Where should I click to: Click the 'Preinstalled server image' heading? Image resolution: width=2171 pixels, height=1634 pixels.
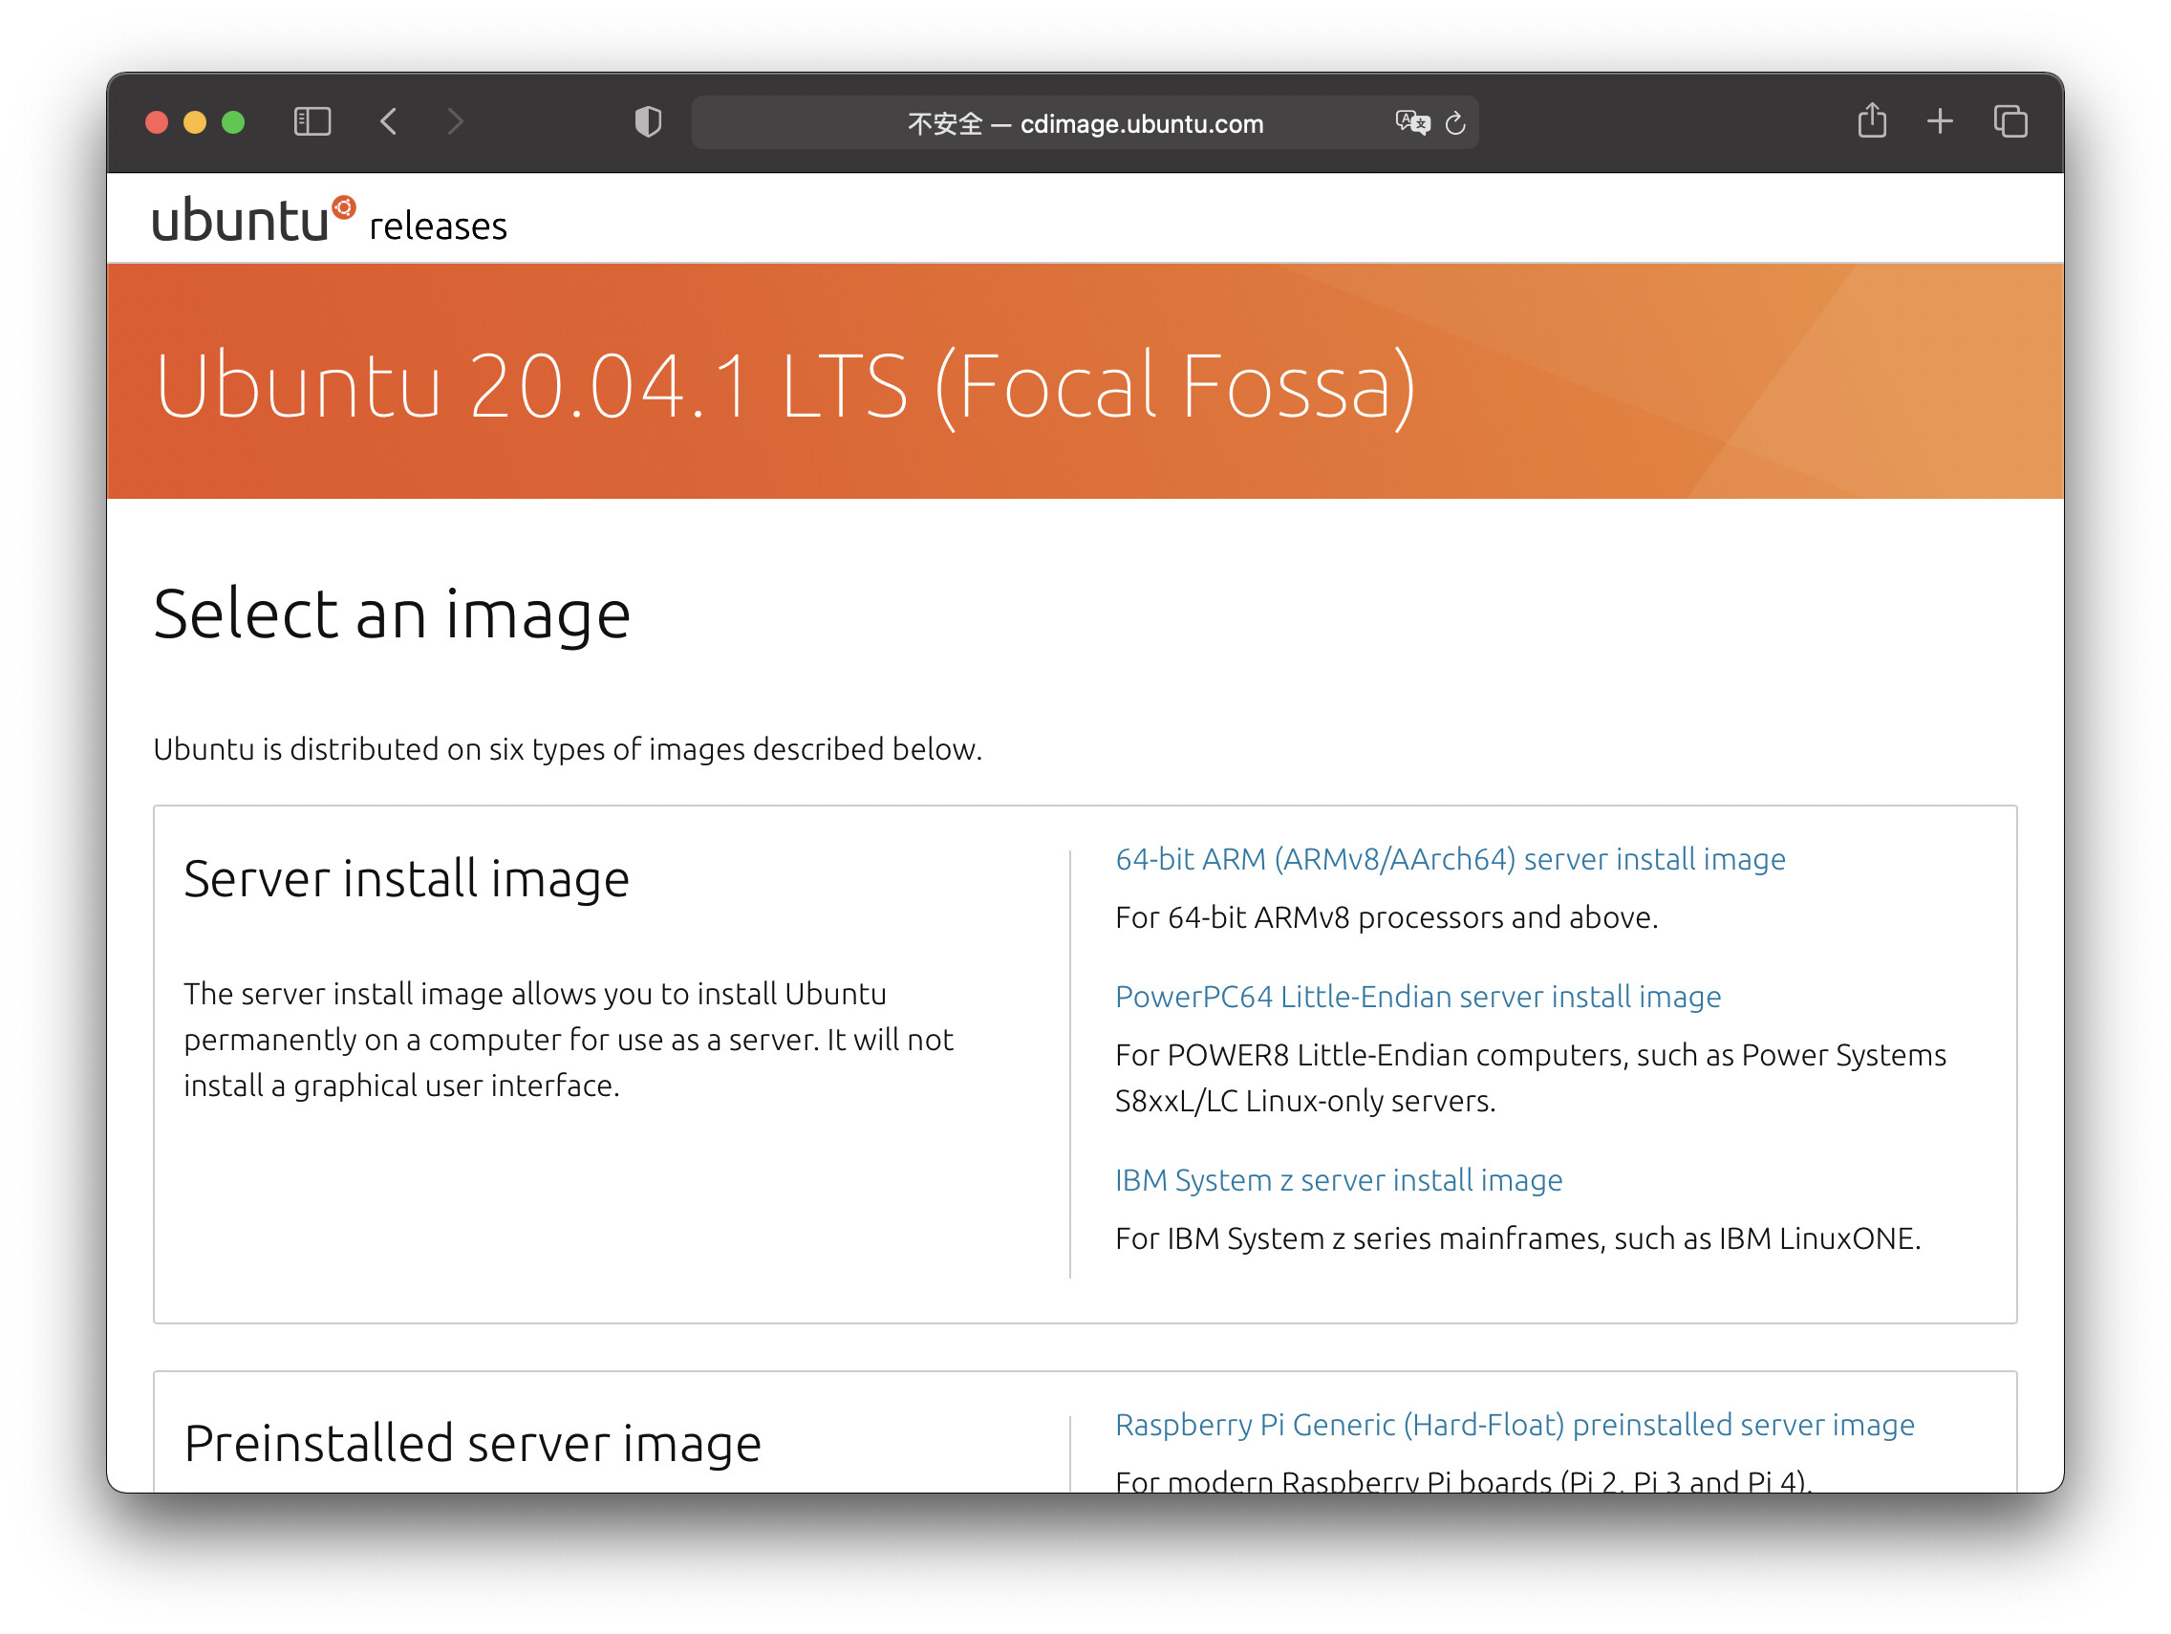(x=472, y=1444)
